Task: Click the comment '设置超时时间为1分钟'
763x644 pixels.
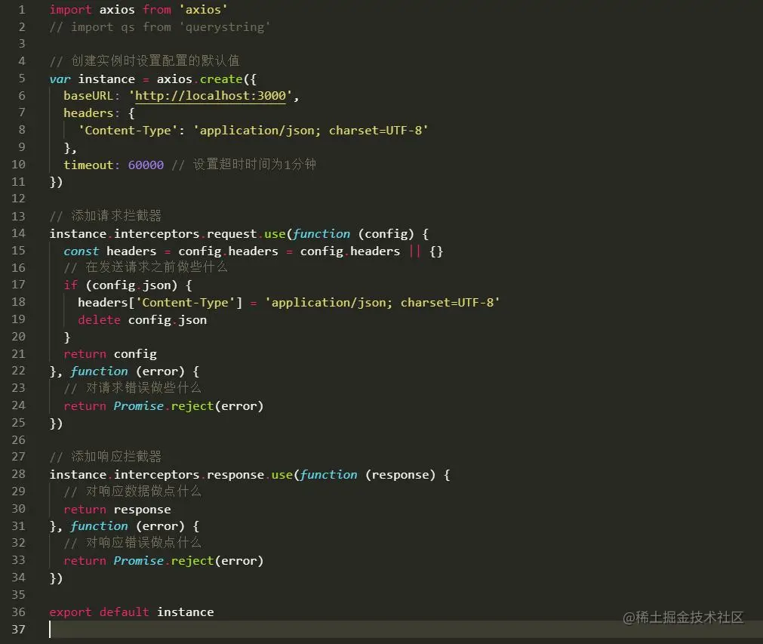Action: tap(254, 165)
